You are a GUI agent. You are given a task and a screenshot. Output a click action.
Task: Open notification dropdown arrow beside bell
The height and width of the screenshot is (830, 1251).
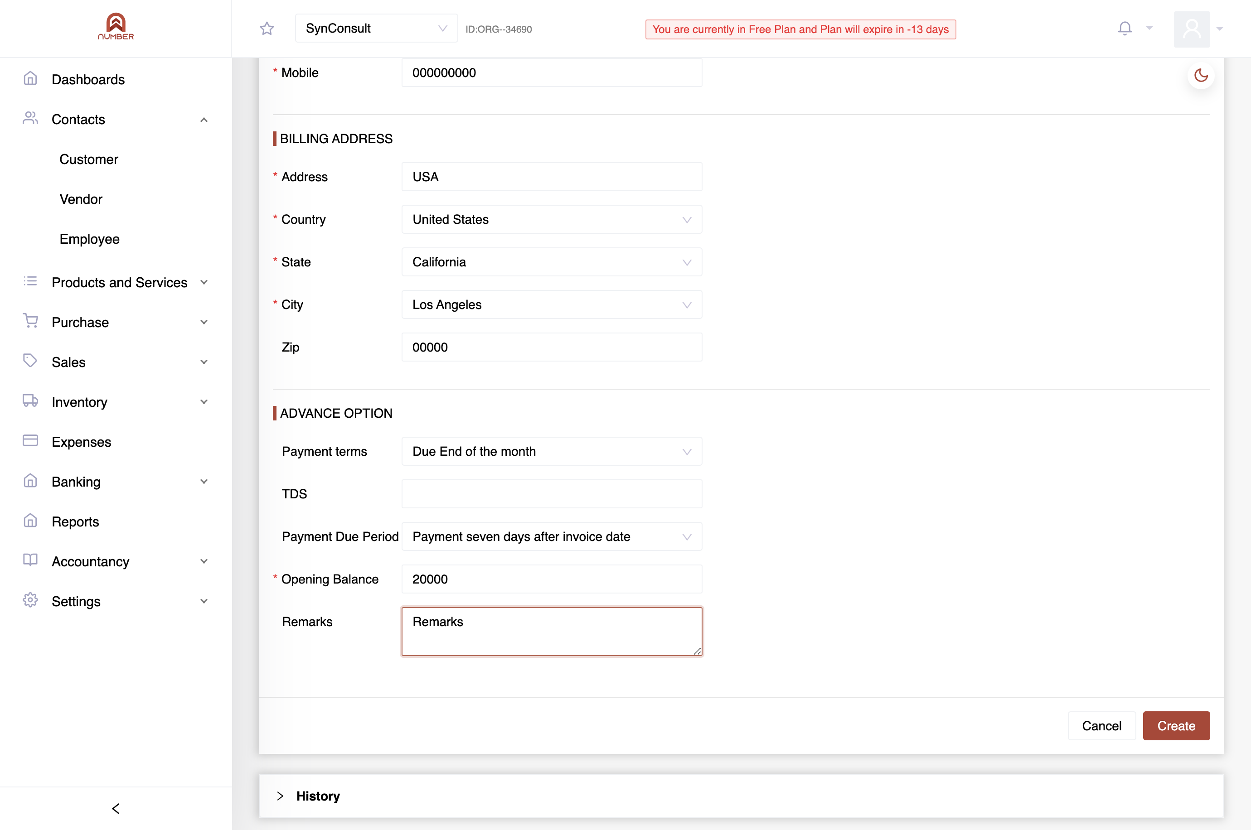tap(1149, 28)
